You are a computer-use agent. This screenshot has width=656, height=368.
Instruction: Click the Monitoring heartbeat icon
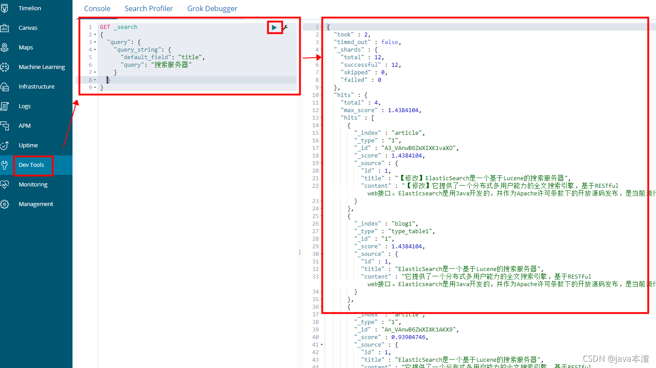point(4,185)
